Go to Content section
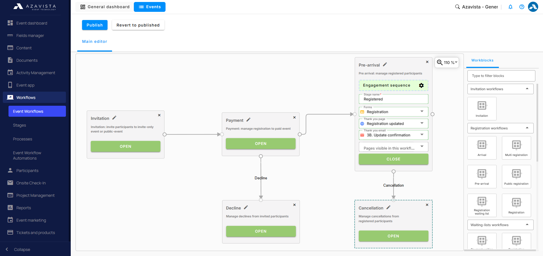Viewport: 543px width, 256px height. click(x=34, y=48)
